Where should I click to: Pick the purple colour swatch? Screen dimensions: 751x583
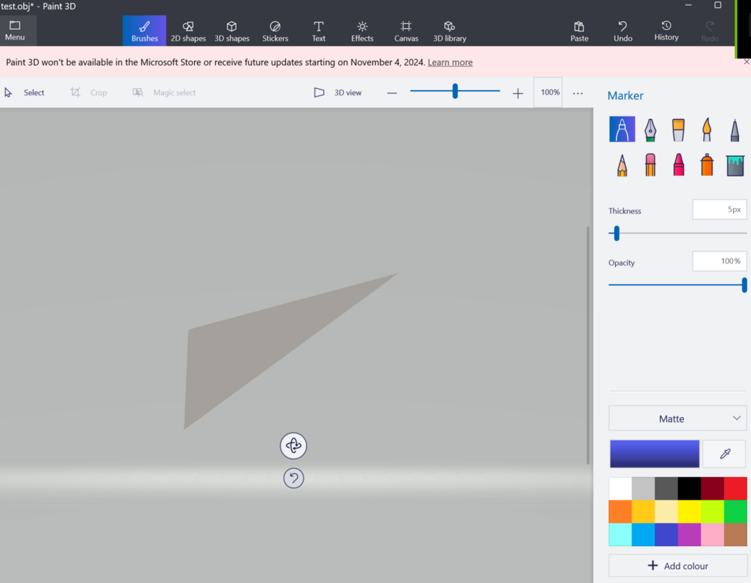(x=689, y=535)
